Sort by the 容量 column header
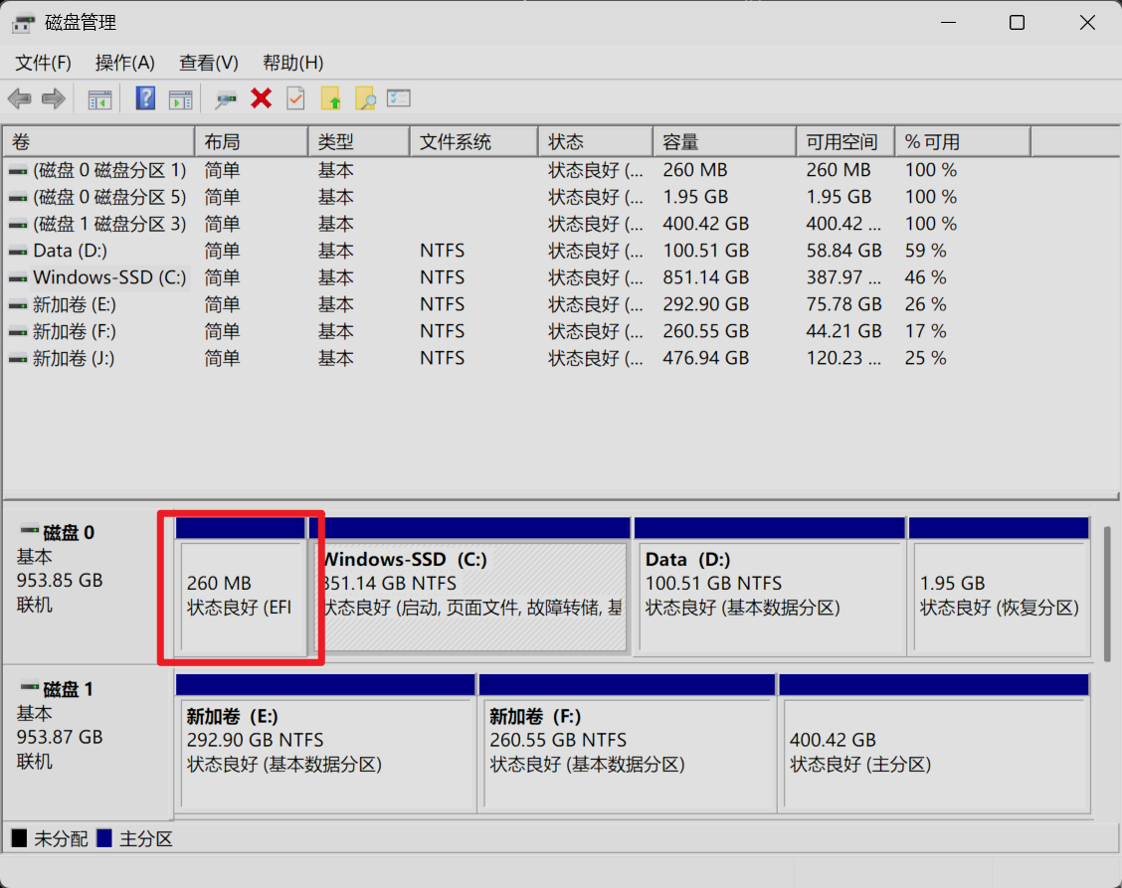 [724, 141]
